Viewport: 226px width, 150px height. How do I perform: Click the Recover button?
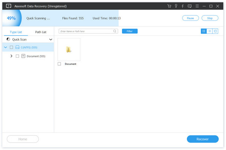[x=203, y=139]
